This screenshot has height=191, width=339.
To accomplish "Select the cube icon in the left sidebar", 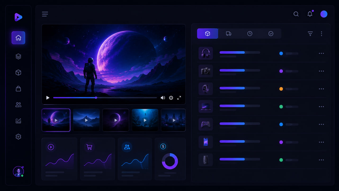I will point(18,72).
